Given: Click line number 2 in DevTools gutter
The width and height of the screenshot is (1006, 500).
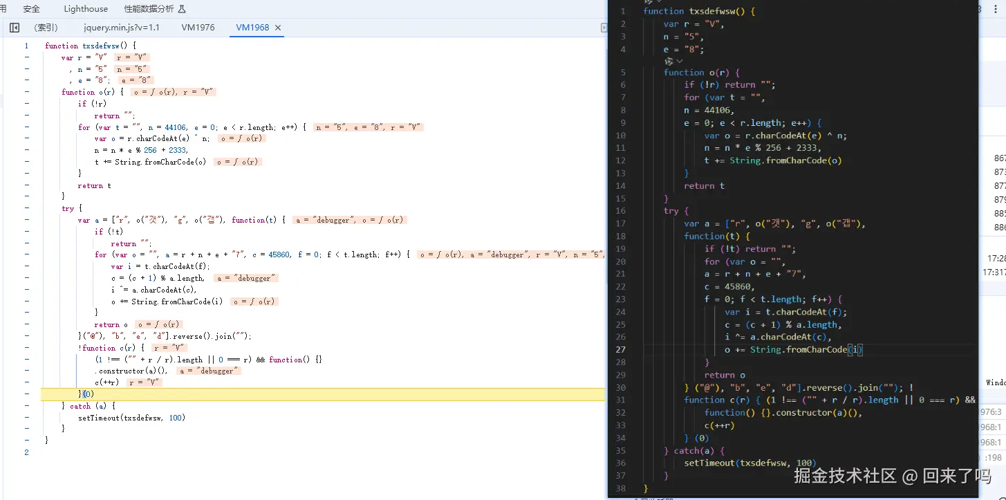Looking at the screenshot, I should 26,452.
